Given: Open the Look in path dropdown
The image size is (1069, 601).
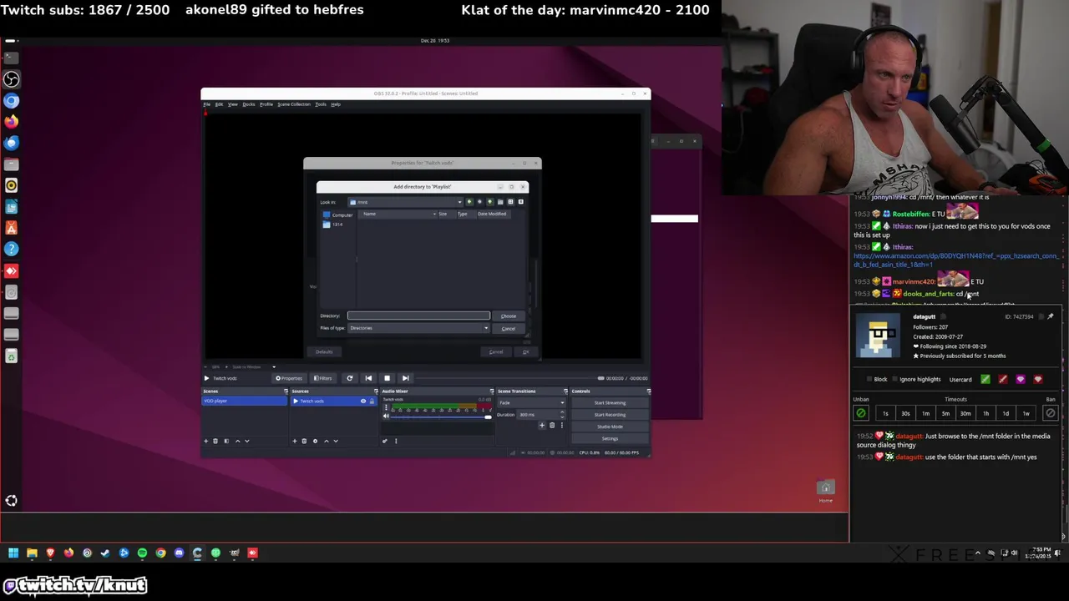Looking at the screenshot, I should [x=405, y=202].
